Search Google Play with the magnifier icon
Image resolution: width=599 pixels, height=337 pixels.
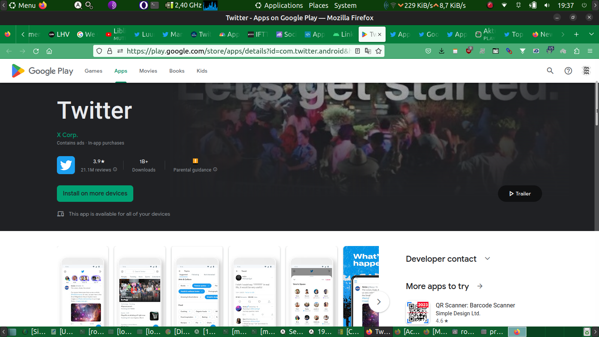550,70
